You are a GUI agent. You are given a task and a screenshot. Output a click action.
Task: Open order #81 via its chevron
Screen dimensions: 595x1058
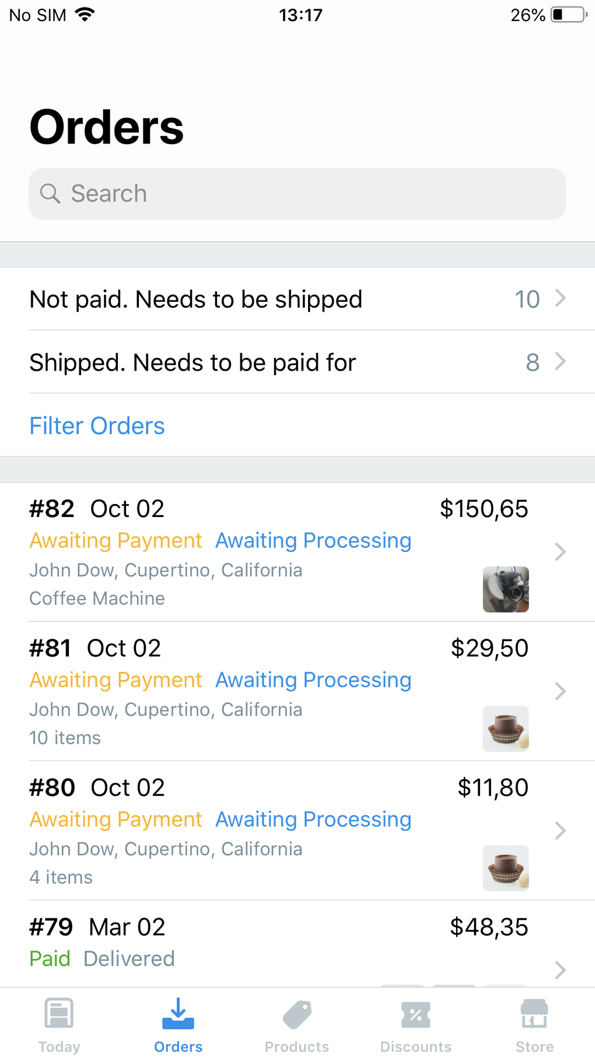pos(560,691)
